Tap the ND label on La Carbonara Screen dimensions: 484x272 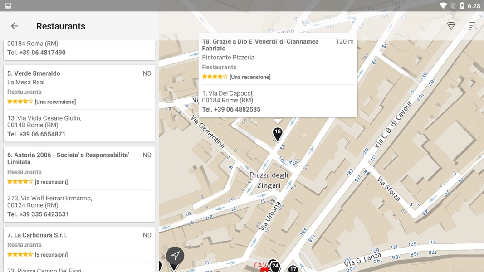pyautogui.click(x=147, y=235)
